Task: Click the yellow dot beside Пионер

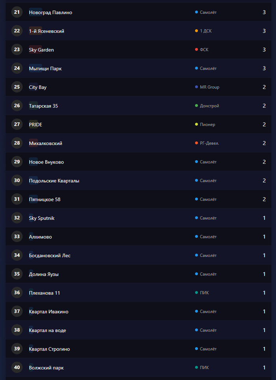Action: coord(196,124)
